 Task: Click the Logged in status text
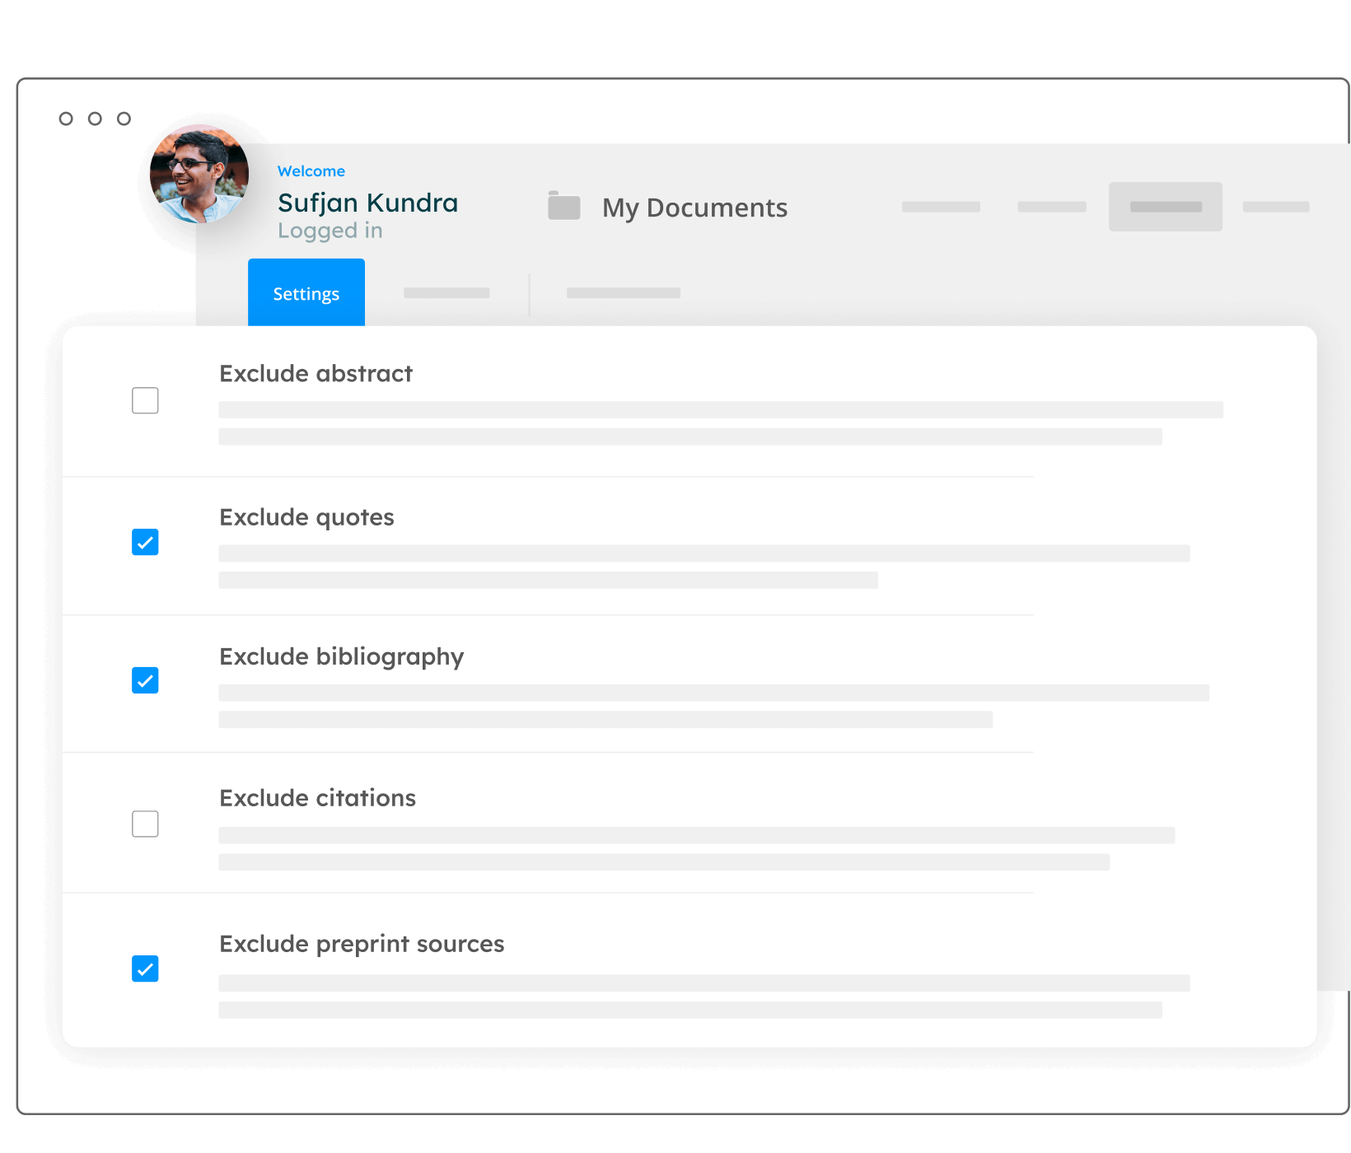330,231
